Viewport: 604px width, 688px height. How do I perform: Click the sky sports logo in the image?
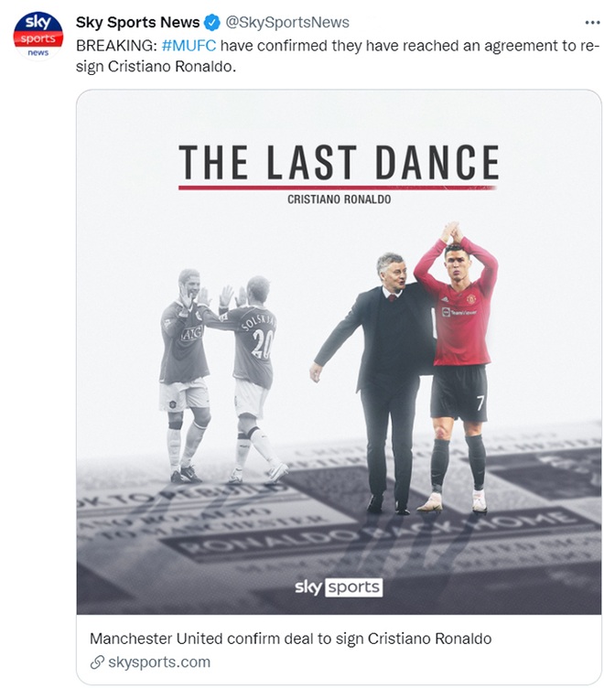[339, 587]
